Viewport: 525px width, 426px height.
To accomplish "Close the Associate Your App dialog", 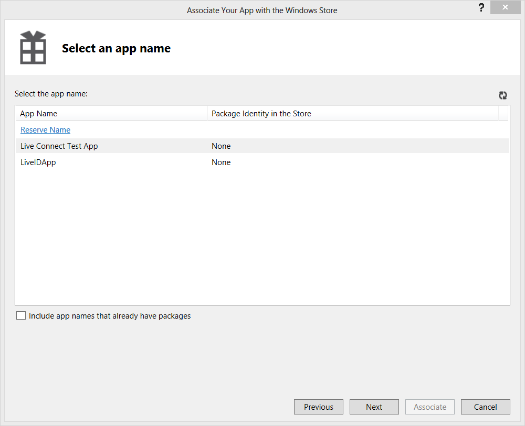I will pos(505,8).
